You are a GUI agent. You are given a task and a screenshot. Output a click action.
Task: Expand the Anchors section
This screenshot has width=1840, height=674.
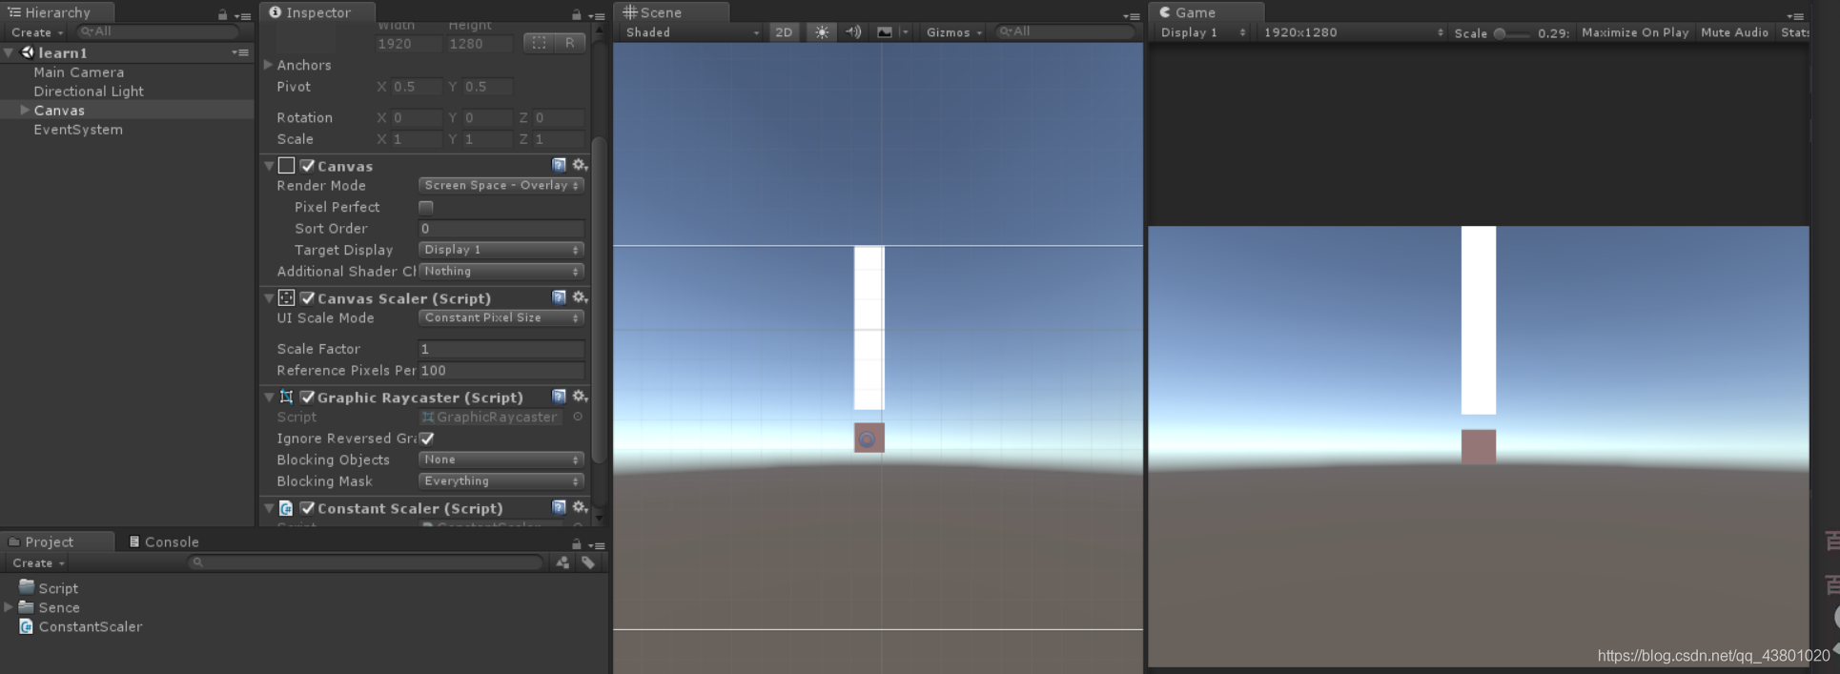point(268,65)
